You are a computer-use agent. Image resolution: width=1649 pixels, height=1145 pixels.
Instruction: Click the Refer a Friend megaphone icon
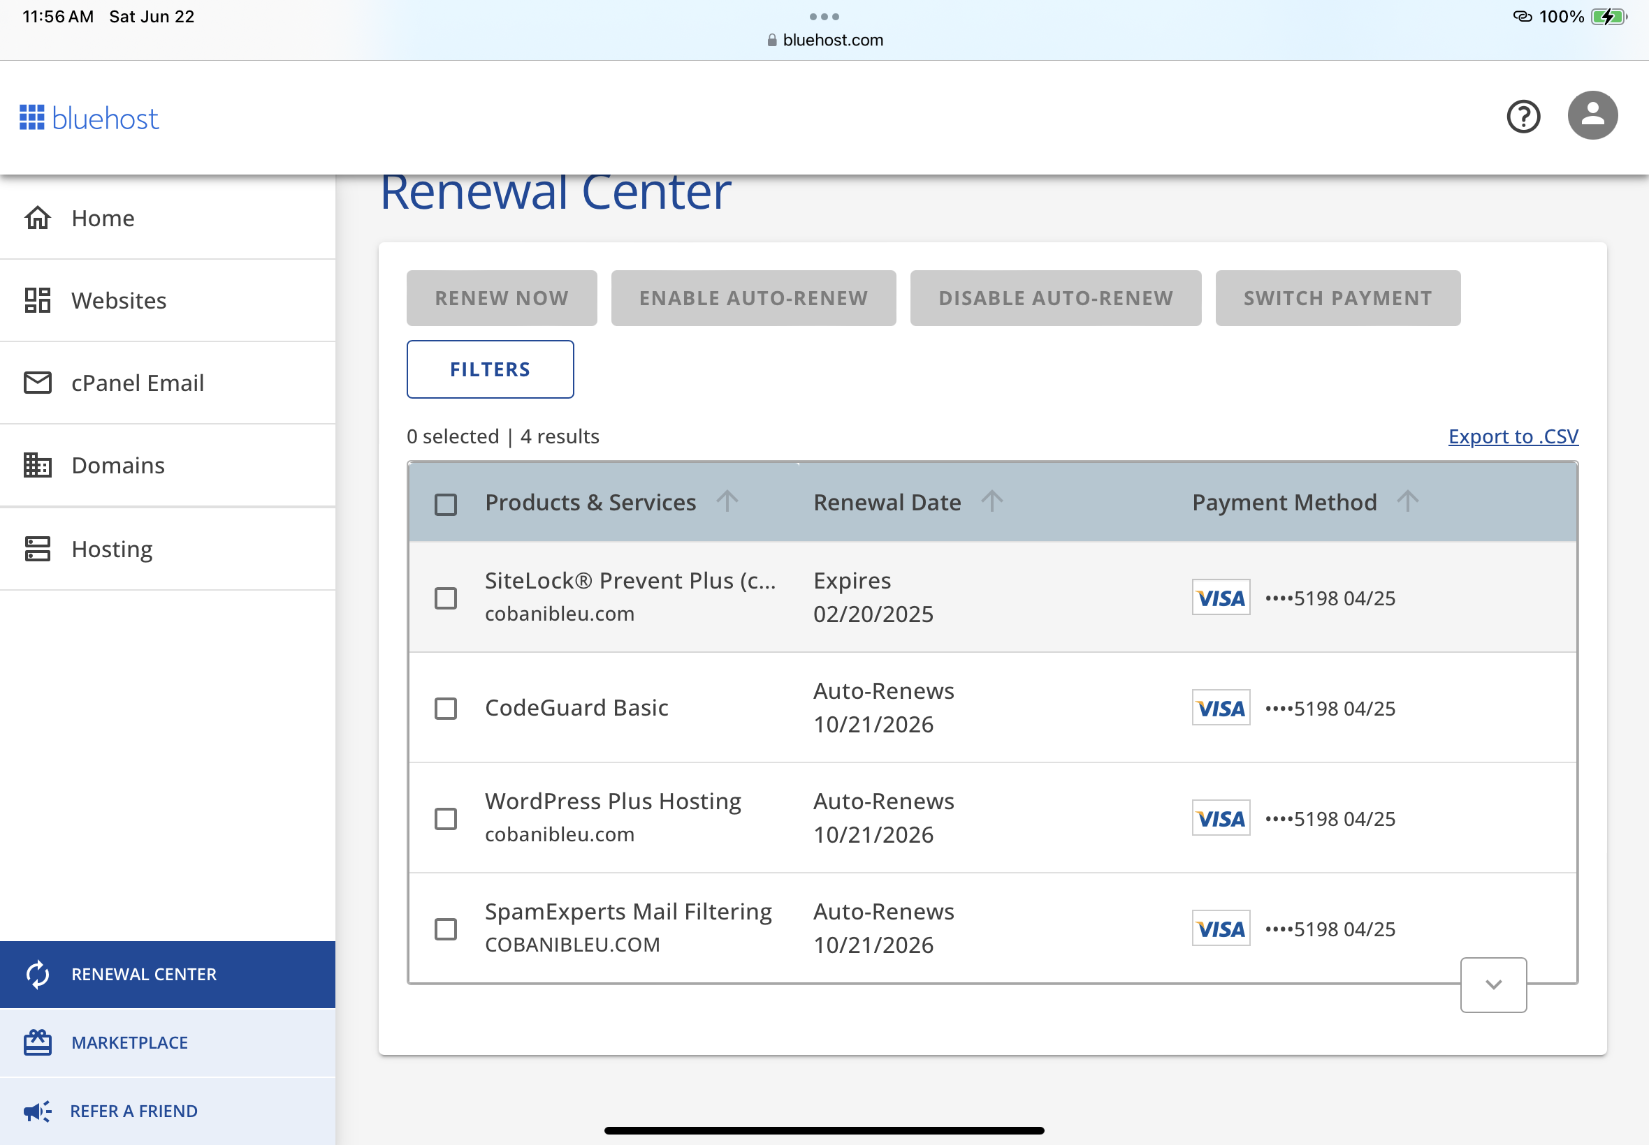(37, 1111)
